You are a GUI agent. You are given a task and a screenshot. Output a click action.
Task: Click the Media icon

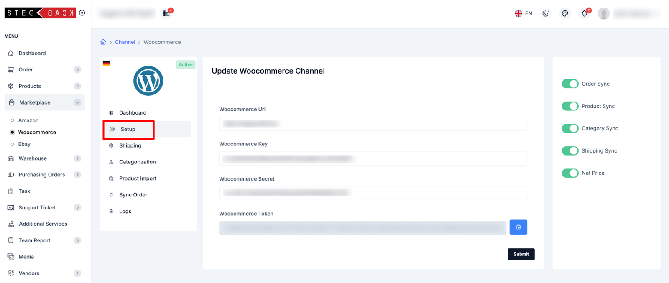[11, 257]
